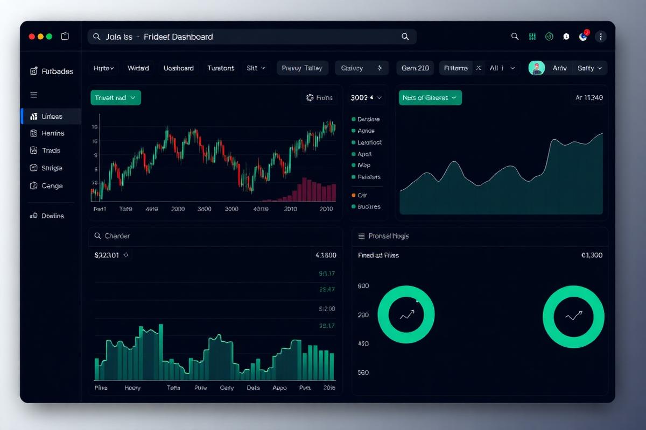Expand the Slit dropdown
The width and height of the screenshot is (646, 430).
coord(256,68)
